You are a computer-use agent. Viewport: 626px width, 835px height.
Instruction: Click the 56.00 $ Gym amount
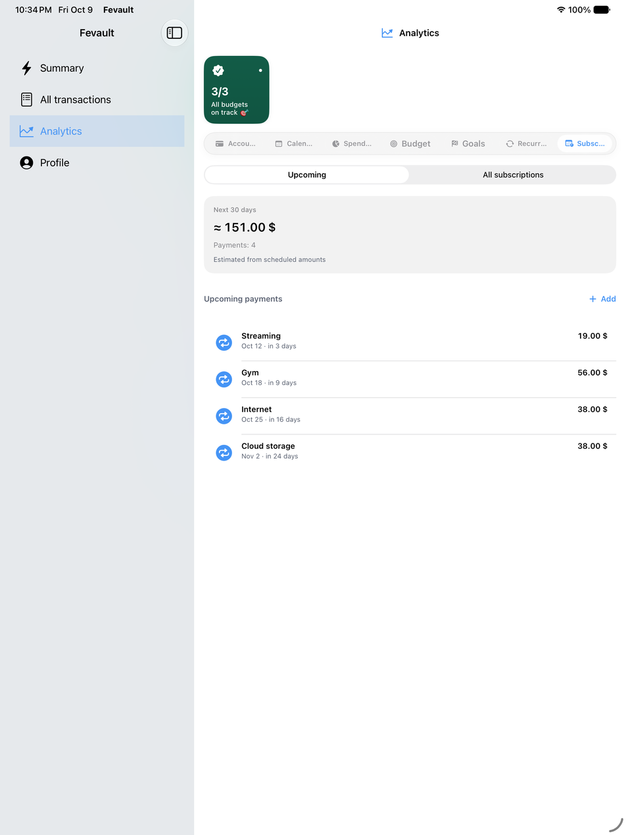[592, 373]
